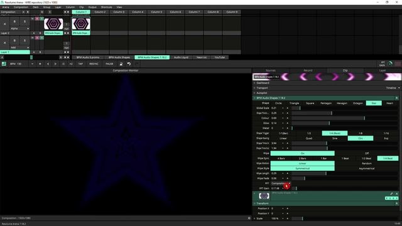402x226 pixels.
Task: Trigger Column 2 header
Action: [x=100, y=12]
